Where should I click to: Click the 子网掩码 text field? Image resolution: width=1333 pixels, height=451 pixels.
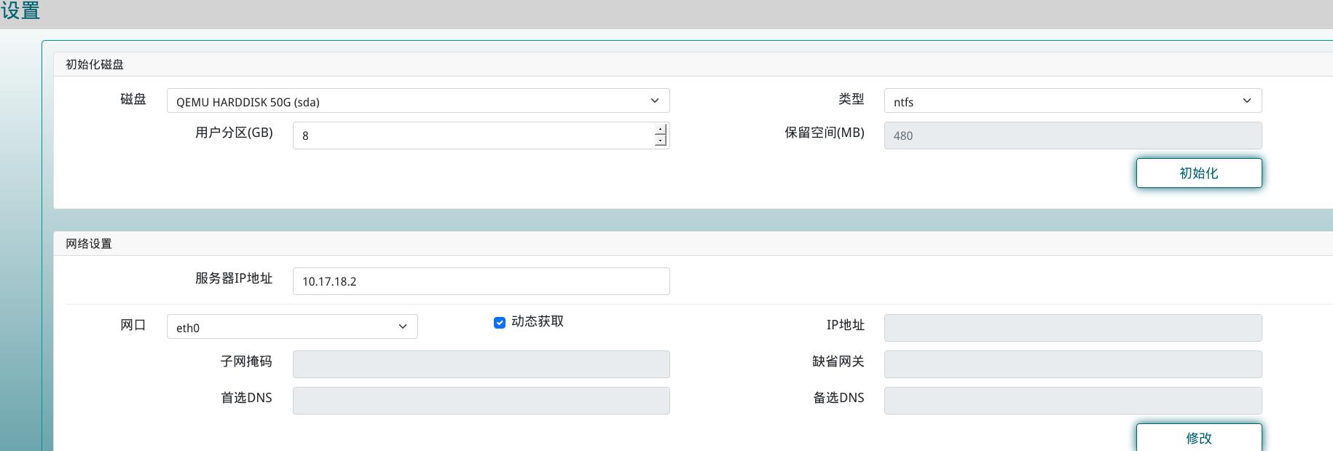click(481, 364)
